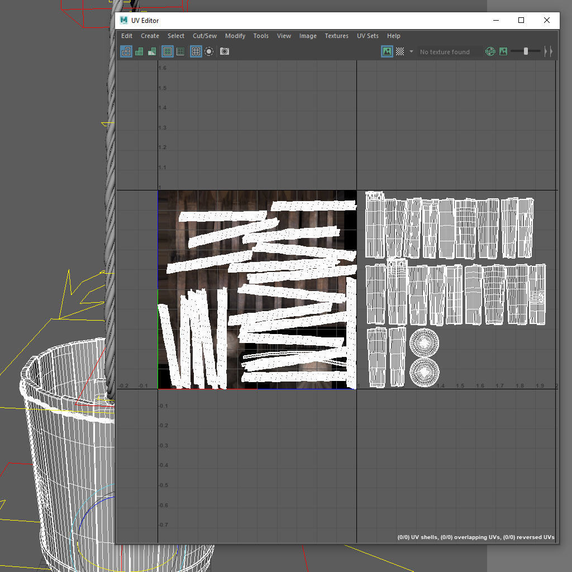Viewport: 572px width, 572px height.
Task: Enable checkered tile pattern icon
Action: click(x=400, y=51)
